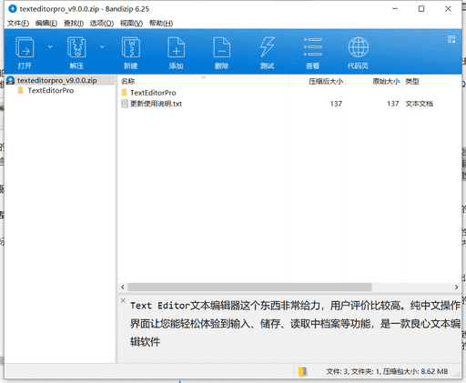The width and height of the screenshot is (466, 383).
Task: Sort by 压缩后大小 column header
Action: tap(326, 81)
